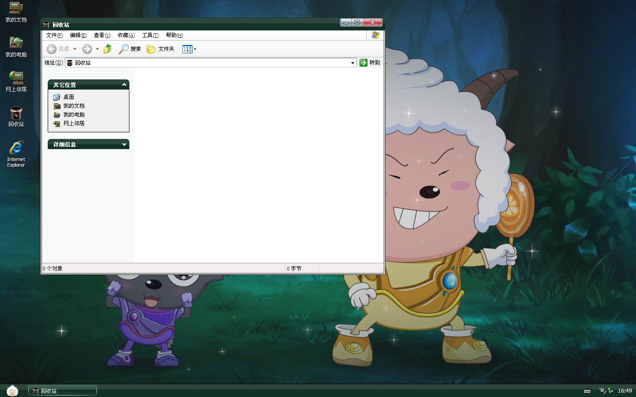Click the forward arrow button

(x=87, y=49)
